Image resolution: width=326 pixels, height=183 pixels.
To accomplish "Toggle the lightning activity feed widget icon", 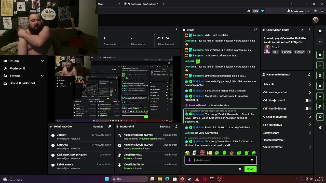I will tap(320, 65).
